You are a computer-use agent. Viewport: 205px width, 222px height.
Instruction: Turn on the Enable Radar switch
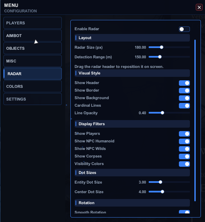coord(184,29)
